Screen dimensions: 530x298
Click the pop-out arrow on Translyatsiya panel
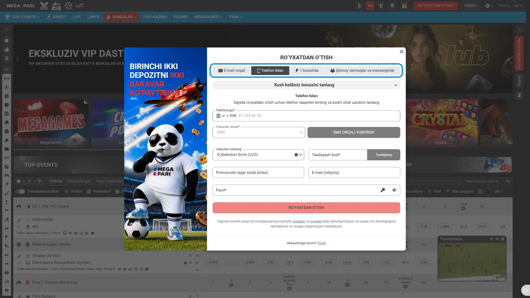point(497,239)
